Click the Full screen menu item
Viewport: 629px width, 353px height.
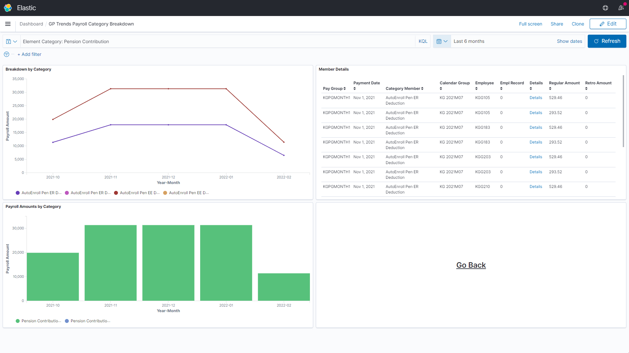(x=530, y=24)
